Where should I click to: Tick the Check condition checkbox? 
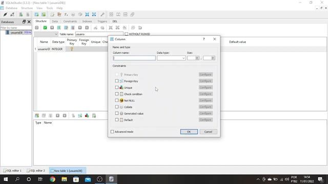117,94
